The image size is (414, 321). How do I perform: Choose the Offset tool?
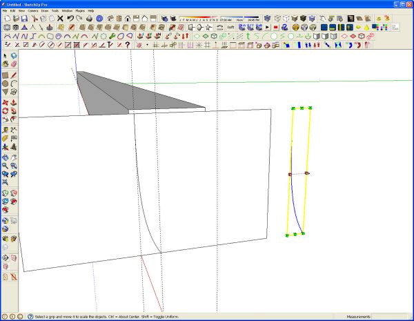tap(14, 119)
